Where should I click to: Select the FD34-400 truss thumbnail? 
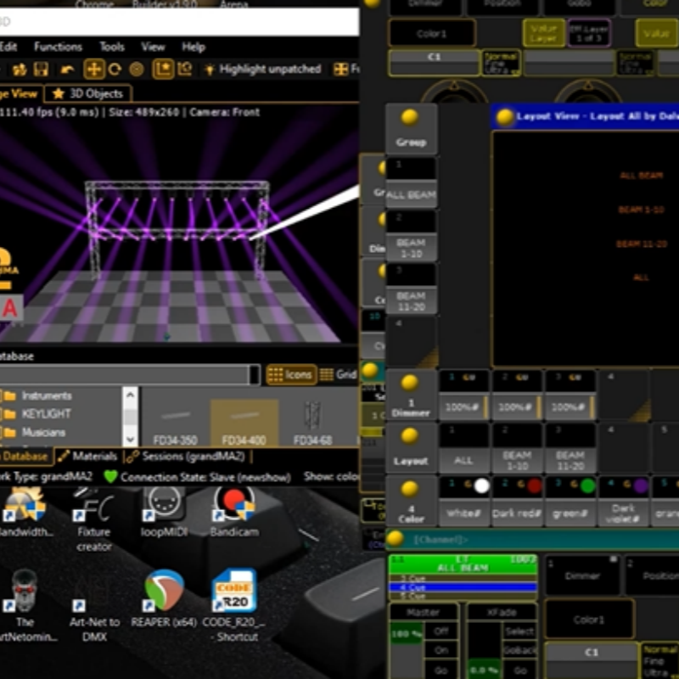coord(244,424)
